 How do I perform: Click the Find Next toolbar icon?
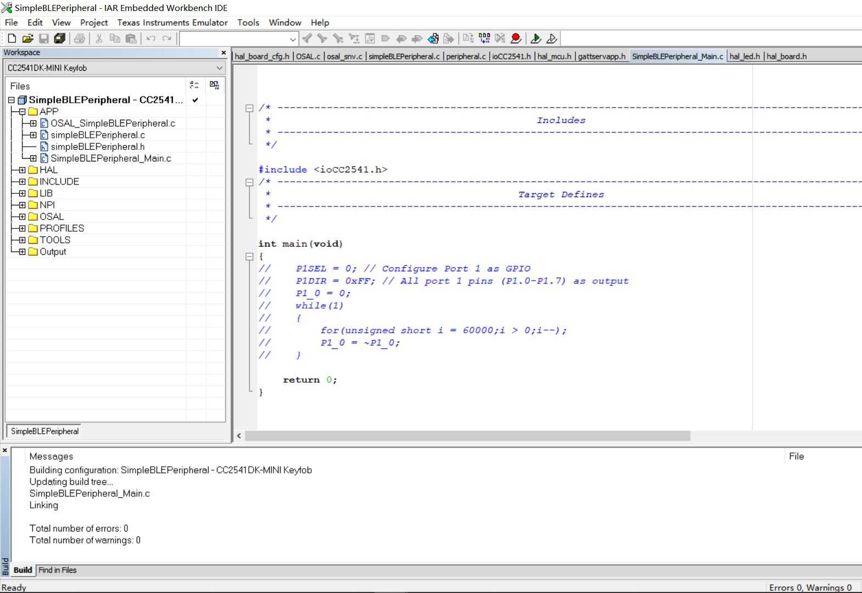coord(322,38)
